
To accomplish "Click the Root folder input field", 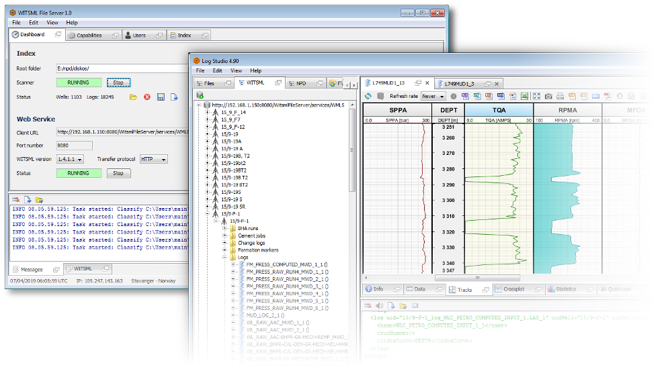I will (x=122, y=68).
